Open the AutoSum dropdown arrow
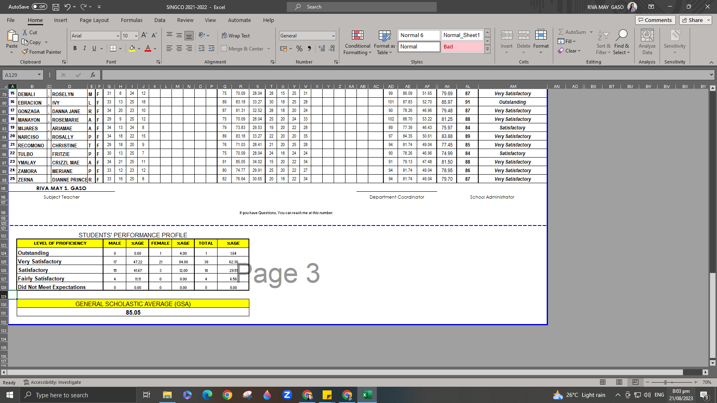 tap(591, 32)
